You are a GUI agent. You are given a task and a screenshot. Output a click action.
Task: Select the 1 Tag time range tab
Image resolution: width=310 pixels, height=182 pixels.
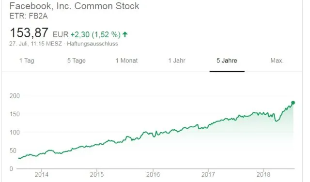coord(27,61)
